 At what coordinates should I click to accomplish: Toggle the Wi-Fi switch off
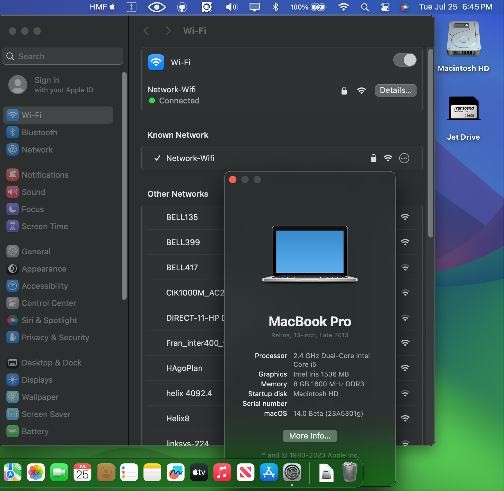(x=405, y=60)
